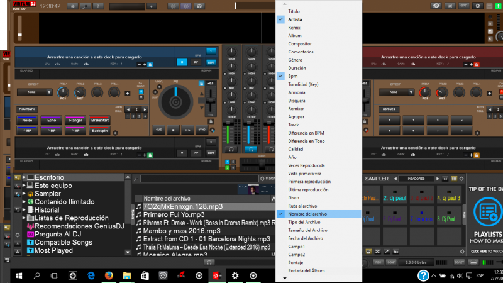Expand Listas de Reproducción node

[24, 218]
